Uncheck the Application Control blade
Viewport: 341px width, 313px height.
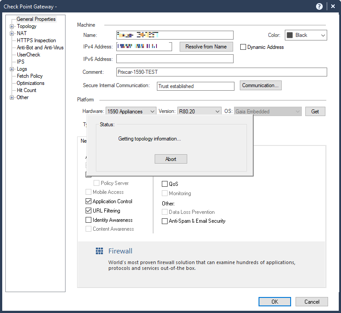pos(89,201)
